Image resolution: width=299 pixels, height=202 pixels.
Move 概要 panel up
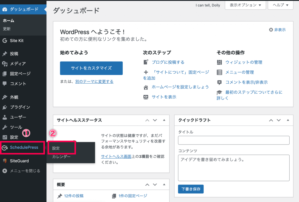pos(147,185)
